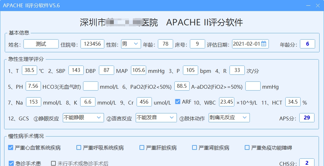Expand the 肢体动作 dropdown
324x166 pixels.
tap(229, 118)
